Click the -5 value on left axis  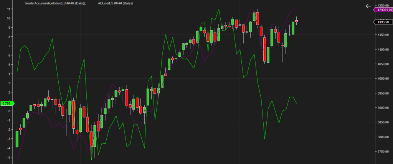click(x=8, y=157)
